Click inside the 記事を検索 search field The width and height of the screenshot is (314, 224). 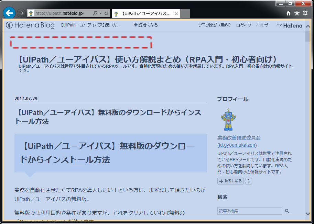coord(249,211)
